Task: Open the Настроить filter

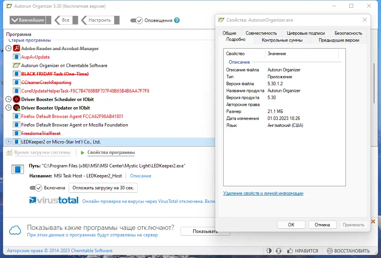Action: pyautogui.click(x=100, y=20)
